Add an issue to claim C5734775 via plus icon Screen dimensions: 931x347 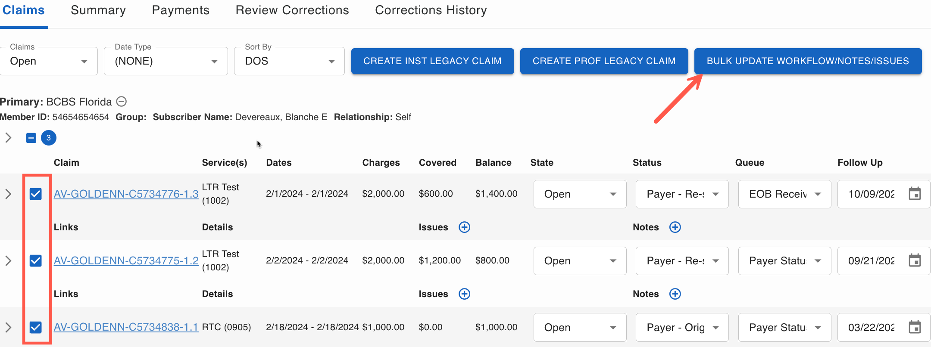point(464,294)
